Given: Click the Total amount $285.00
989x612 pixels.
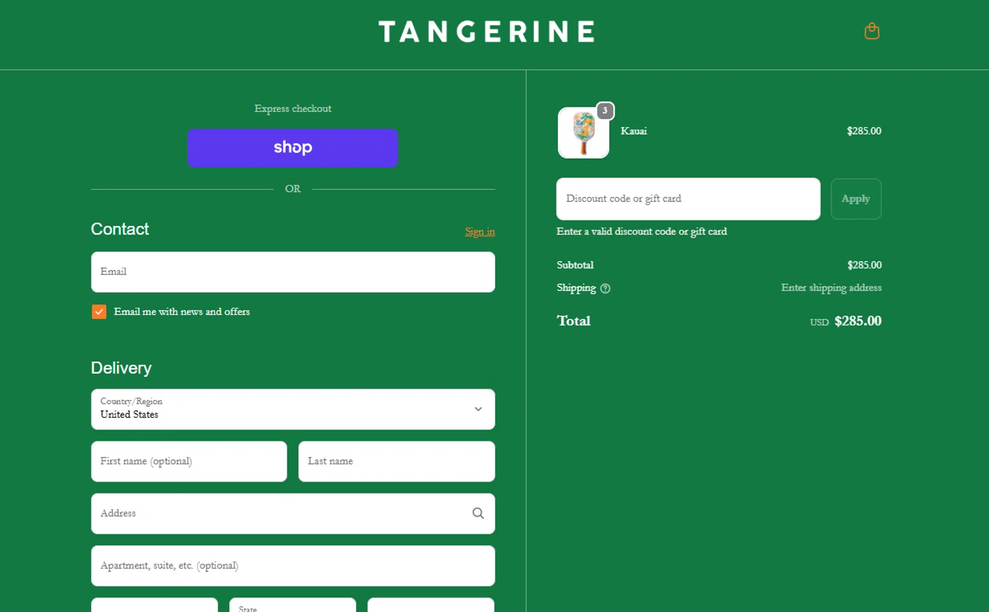Looking at the screenshot, I should (858, 321).
